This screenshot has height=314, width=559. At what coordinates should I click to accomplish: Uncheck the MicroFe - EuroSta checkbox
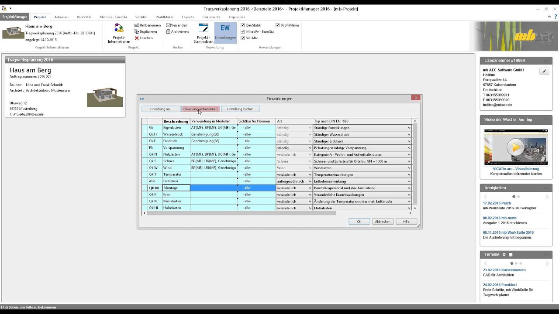pyautogui.click(x=243, y=32)
